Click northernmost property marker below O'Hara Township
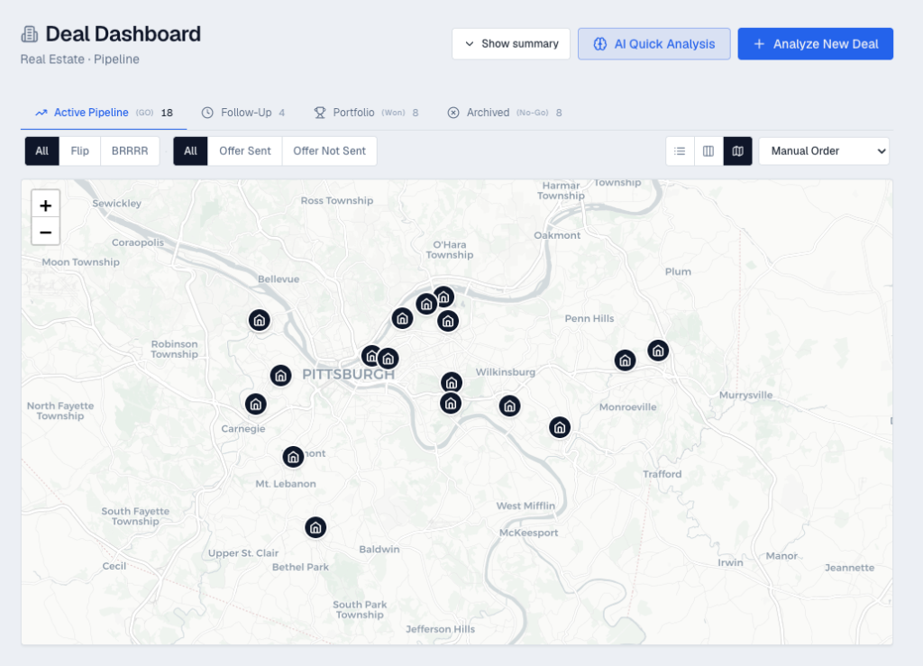Screen dimensions: 923x666 point(443,297)
